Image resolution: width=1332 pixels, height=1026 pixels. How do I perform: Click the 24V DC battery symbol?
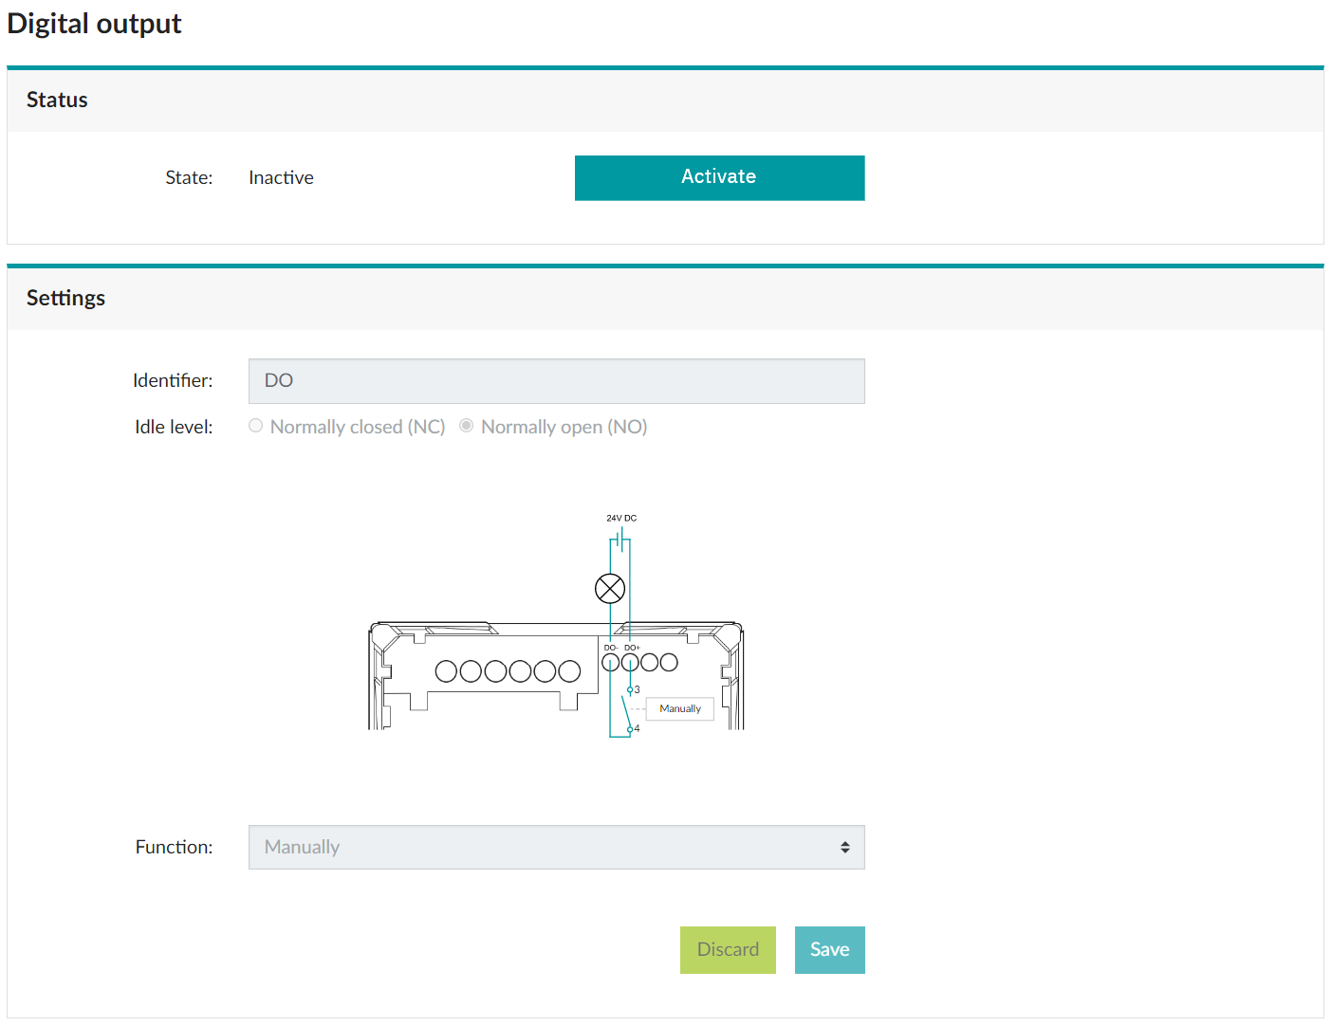[620, 540]
